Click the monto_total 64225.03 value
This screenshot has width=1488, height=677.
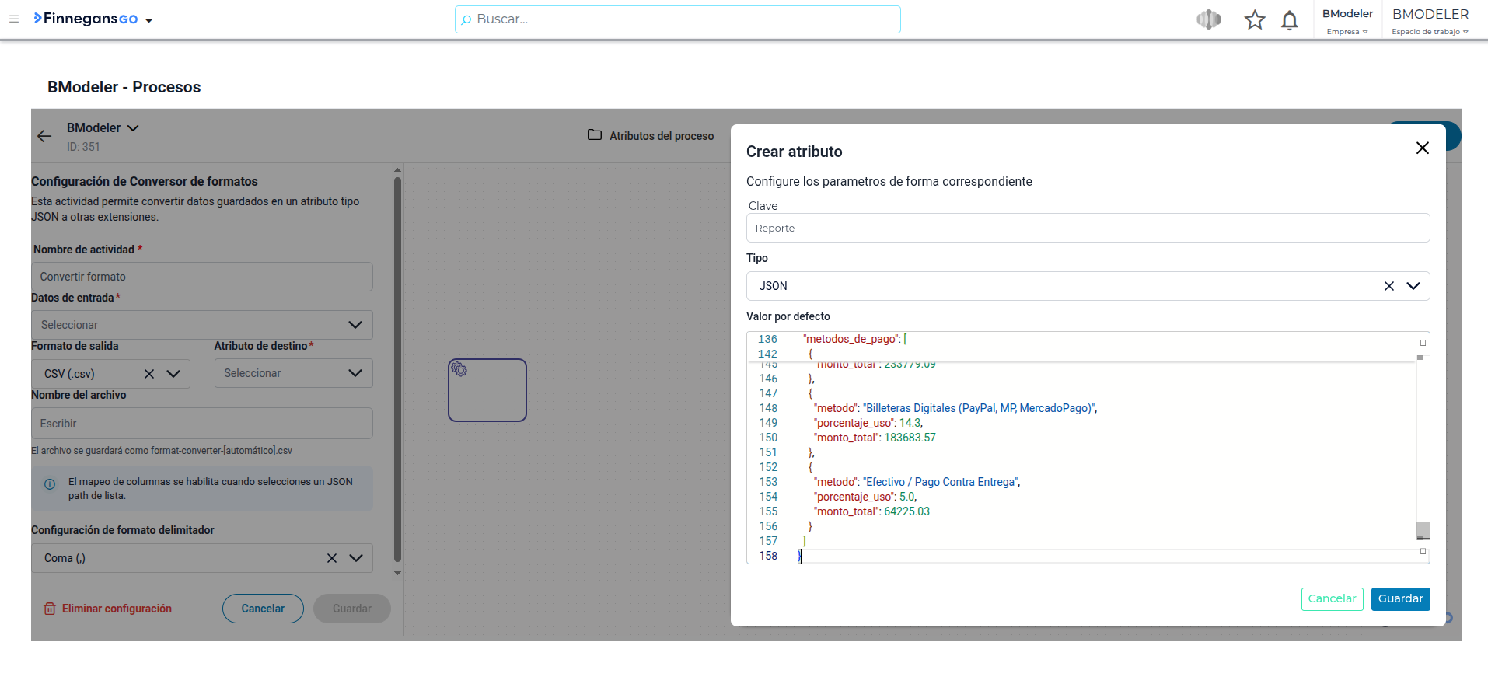click(906, 511)
